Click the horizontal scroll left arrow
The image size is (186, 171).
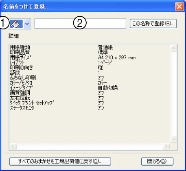click(13, 147)
